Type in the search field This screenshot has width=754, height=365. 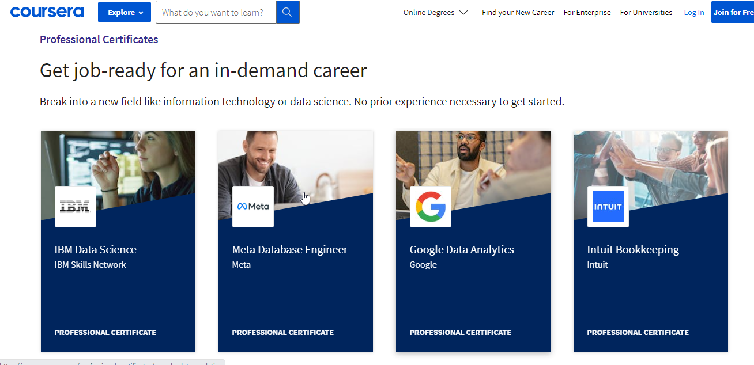click(216, 12)
